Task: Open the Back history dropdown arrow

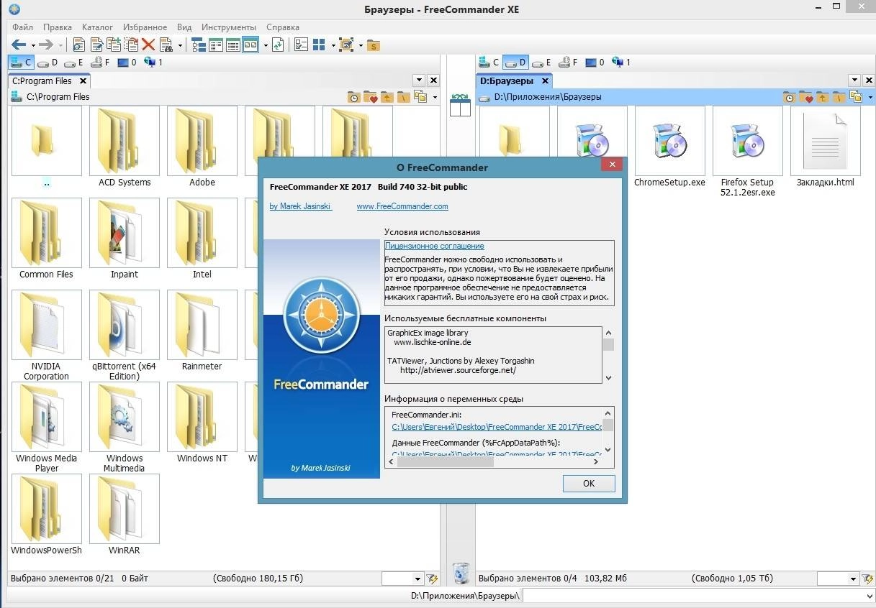Action: coord(33,45)
